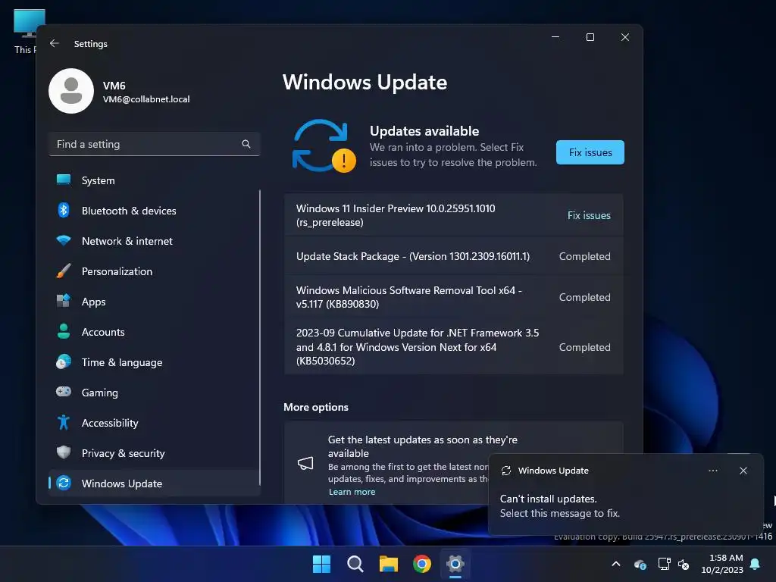
Task: Click the cloud sync tray icon
Action: pyautogui.click(x=640, y=564)
